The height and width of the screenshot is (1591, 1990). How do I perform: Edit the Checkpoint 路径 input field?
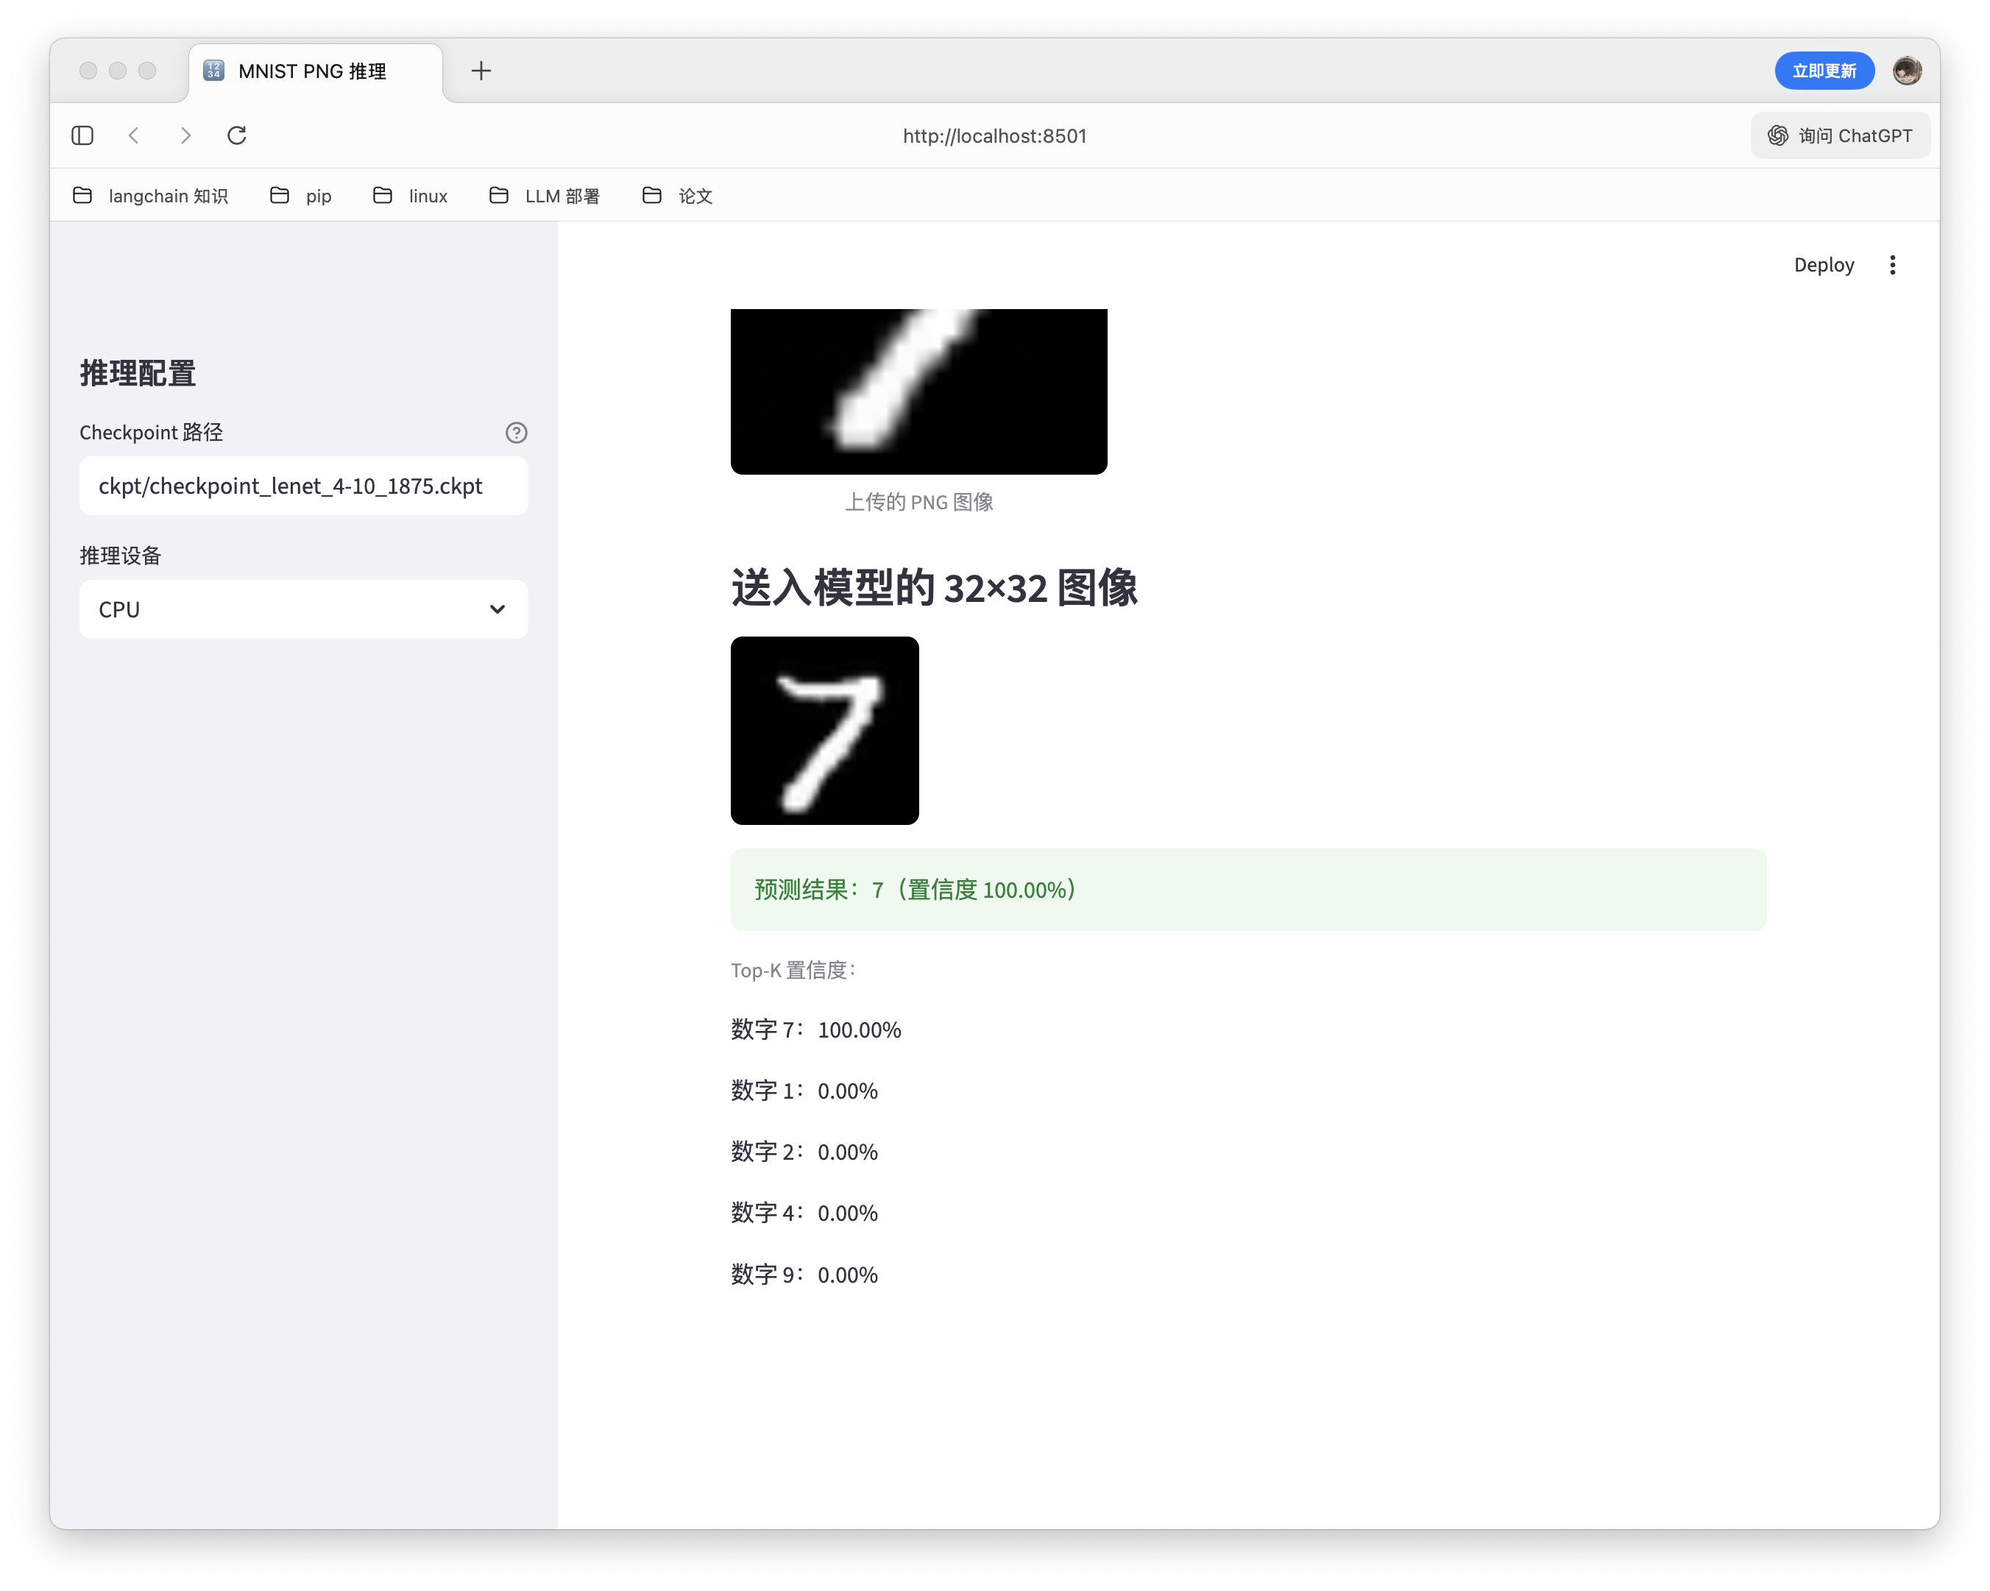302,486
